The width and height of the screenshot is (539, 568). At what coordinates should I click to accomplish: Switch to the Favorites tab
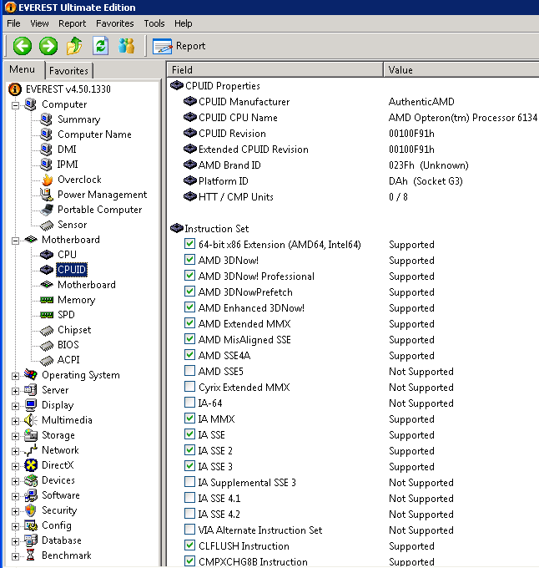[68, 71]
